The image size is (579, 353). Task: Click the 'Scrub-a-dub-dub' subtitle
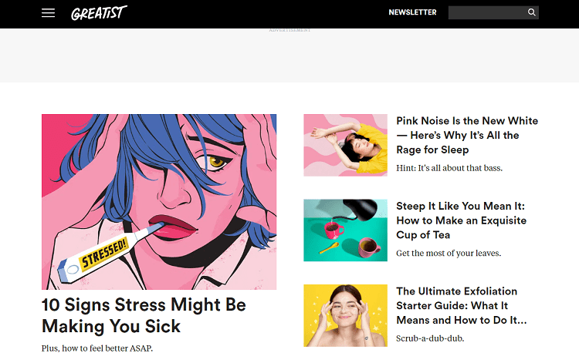tap(430, 338)
